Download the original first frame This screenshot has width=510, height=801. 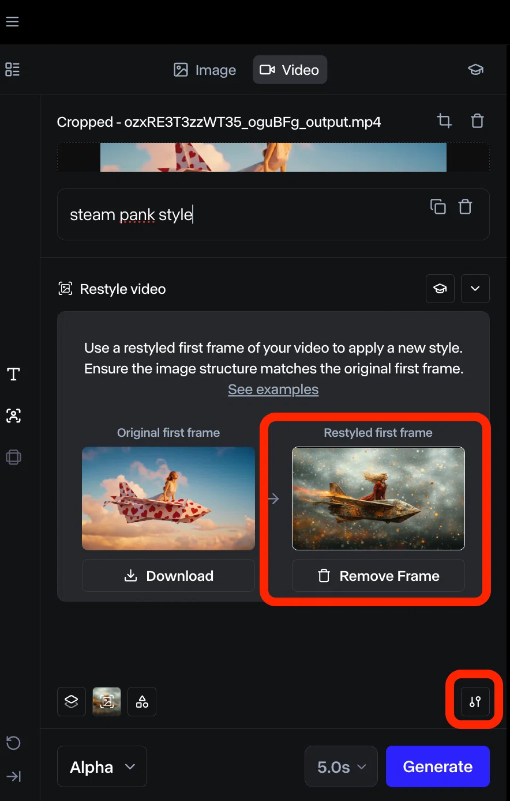(x=168, y=576)
